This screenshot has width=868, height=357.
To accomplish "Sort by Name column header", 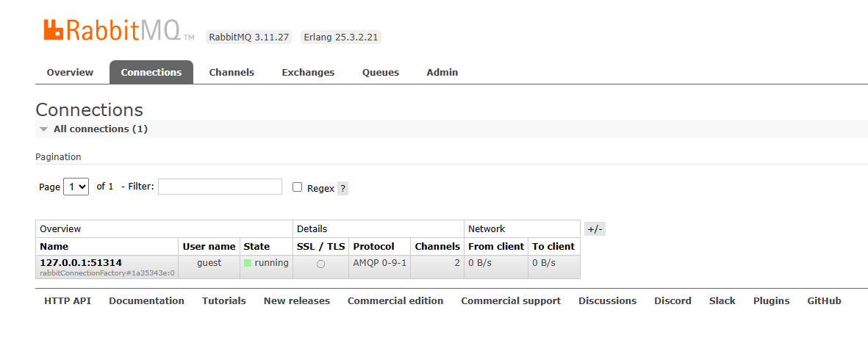I will (x=54, y=246).
